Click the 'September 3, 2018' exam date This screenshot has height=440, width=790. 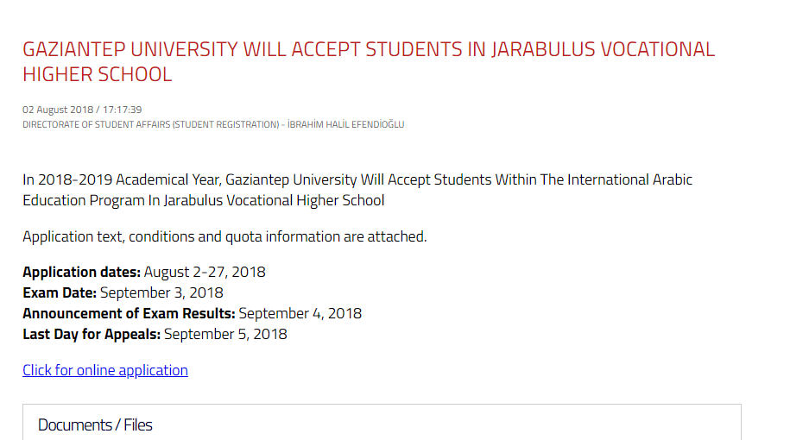pos(161,292)
